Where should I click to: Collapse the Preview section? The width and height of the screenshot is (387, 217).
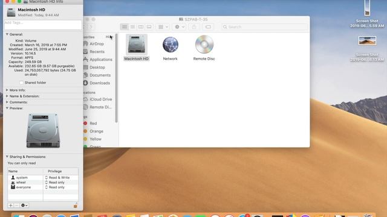tap(7, 108)
